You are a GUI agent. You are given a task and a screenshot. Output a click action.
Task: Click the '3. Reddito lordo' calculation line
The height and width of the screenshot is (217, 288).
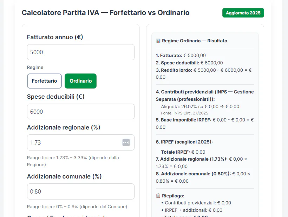point(204,73)
